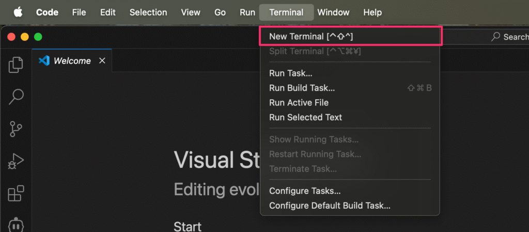The height and width of the screenshot is (232, 529).
Task: Click the yellow minimize window button
Action: [x=25, y=37]
